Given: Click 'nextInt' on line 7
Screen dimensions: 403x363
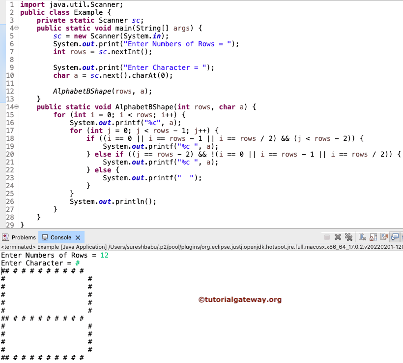Looking at the screenshot, I should point(126,52).
